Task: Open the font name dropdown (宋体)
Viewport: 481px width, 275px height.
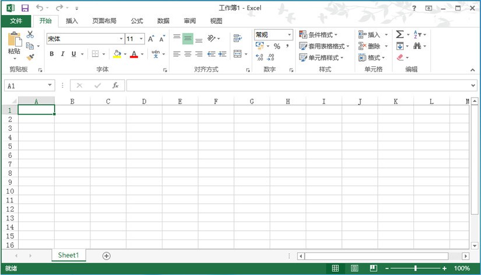Action: pos(121,39)
